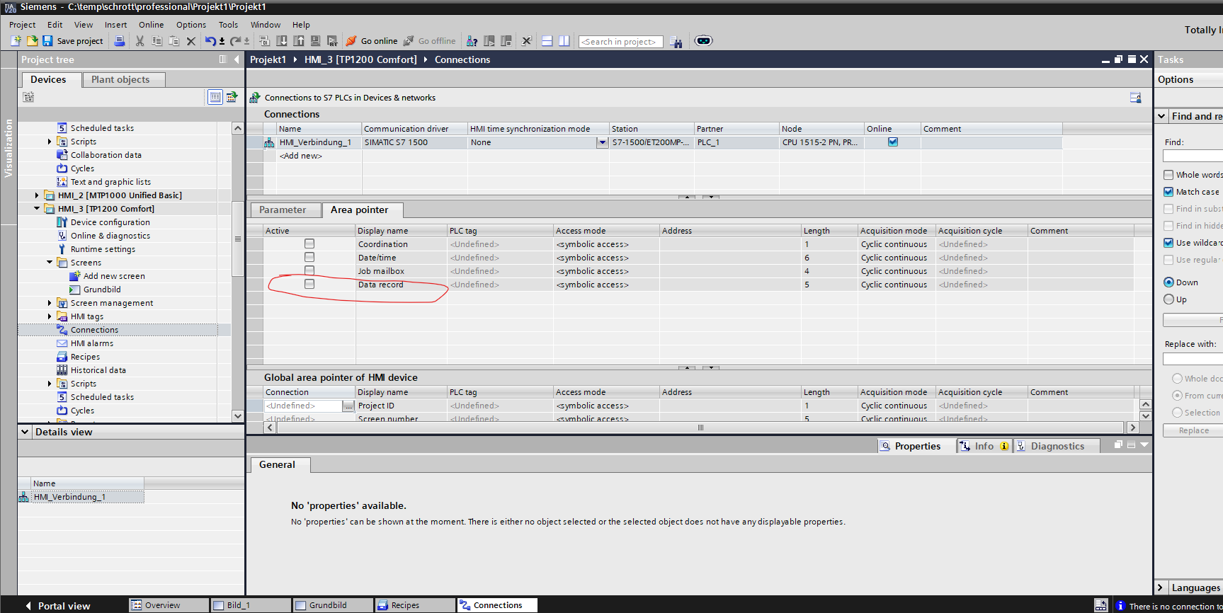
Task: Redo the last undone action
Action: pos(236,41)
